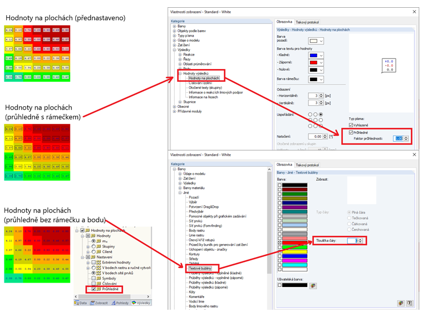This screenshot has width=423, height=317.
Task: Select Čárkovaná line type
Action: pyautogui.click(x=349, y=224)
